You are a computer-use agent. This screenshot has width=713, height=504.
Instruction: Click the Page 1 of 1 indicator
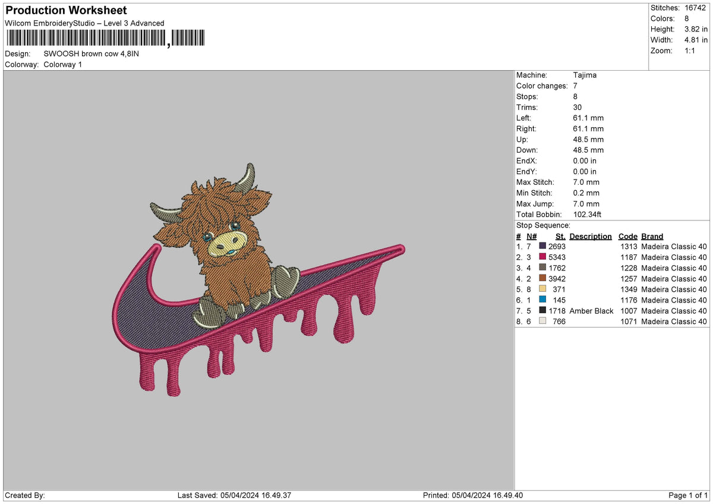(688, 495)
